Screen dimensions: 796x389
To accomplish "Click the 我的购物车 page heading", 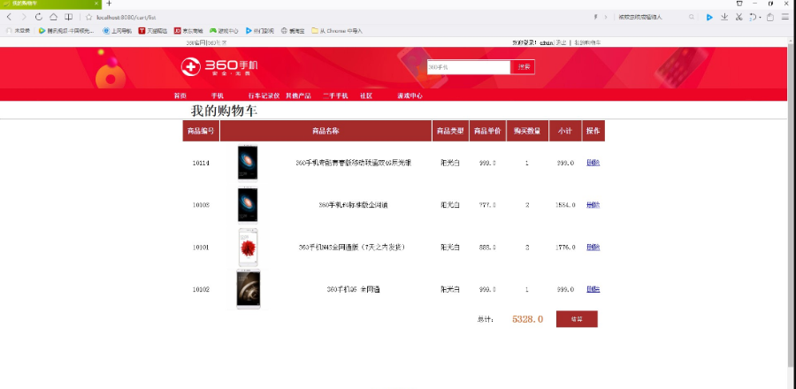I will coord(224,111).
